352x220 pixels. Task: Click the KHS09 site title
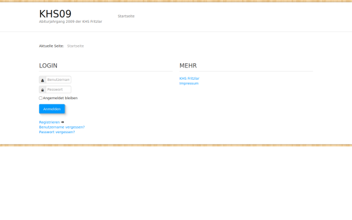(55, 14)
